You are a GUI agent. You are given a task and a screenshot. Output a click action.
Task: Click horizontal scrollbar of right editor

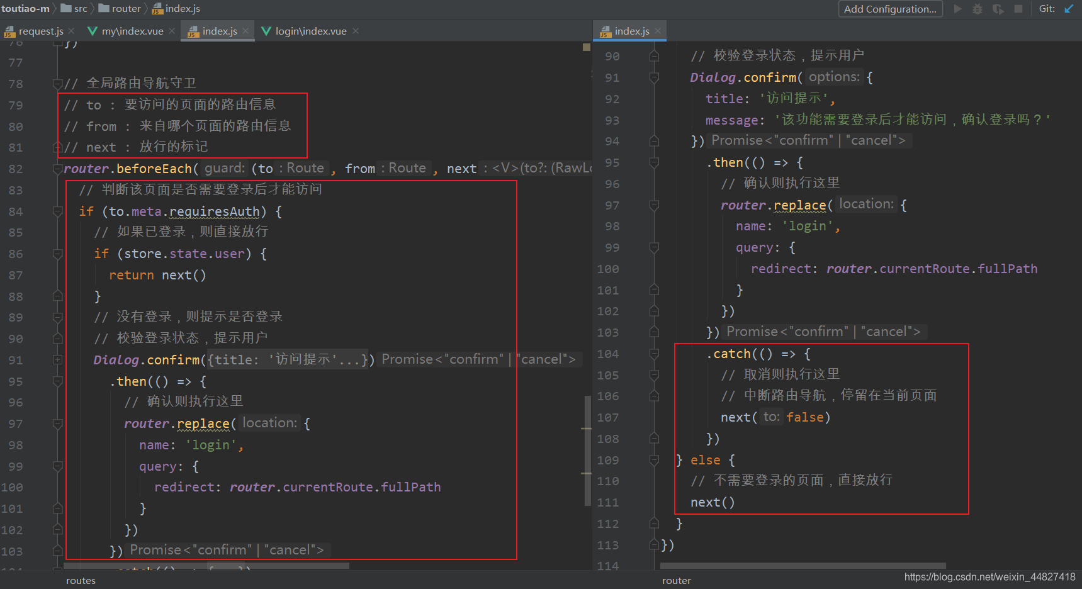tap(803, 566)
